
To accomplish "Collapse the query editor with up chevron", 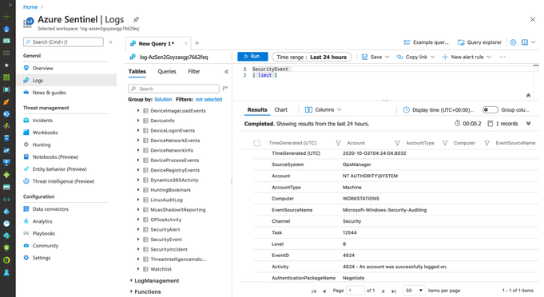I will 528,95.
